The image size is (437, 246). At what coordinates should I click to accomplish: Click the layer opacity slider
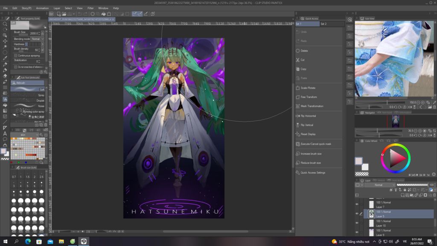click(x=412, y=184)
